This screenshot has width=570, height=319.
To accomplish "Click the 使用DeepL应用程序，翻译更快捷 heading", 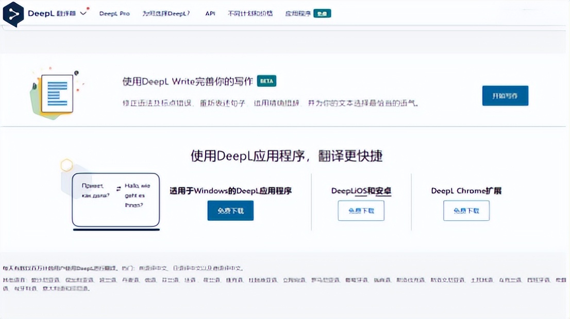I will [287, 156].
